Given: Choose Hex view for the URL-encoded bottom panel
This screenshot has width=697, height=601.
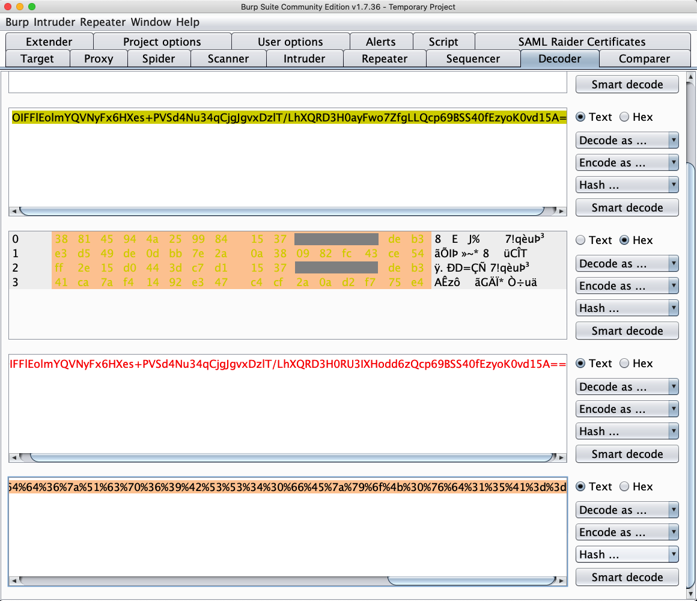Looking at the screenshot, I should point(625,487).
